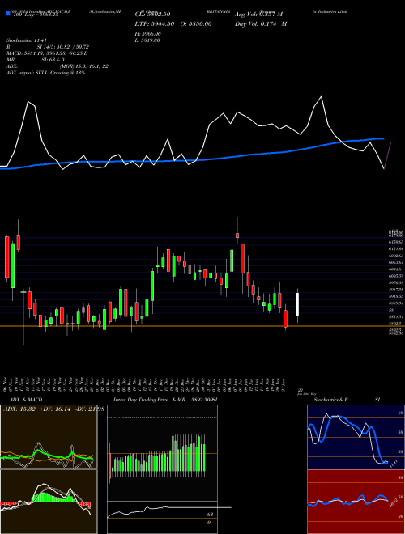The height and width of the screenshot is (534, 405).
Task: Click the red-background RSI chart
Action: pos(356,502)
